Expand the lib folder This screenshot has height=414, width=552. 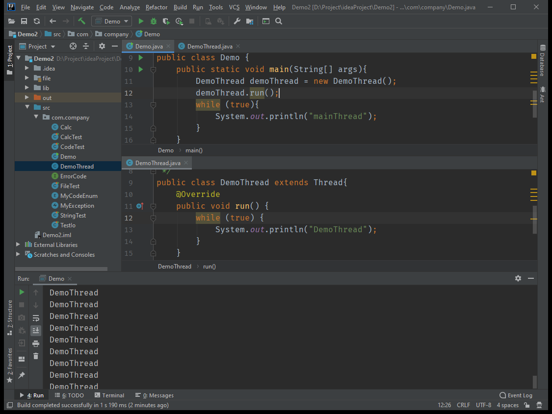click(x=27, y=88)
